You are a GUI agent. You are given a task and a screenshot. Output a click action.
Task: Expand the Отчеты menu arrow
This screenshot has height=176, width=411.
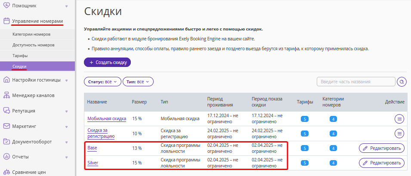click(66, 158)
